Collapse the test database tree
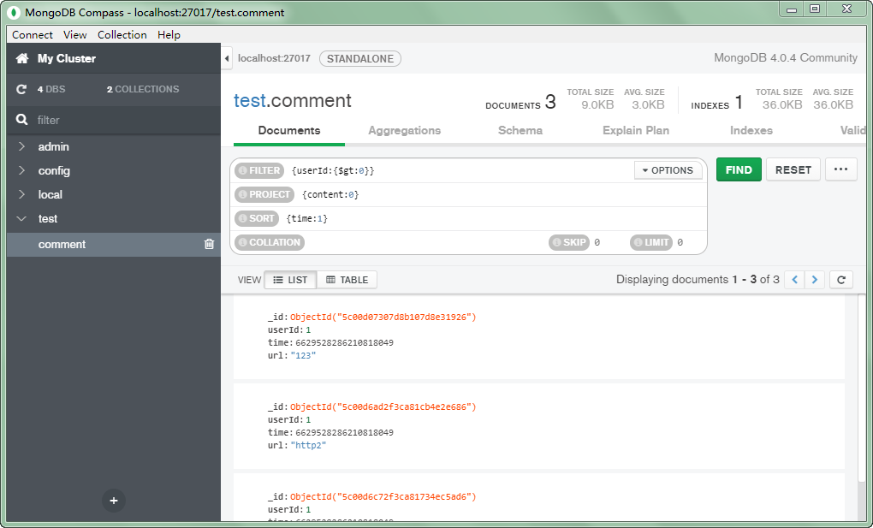The width and height of the screenshot is (873, 528). (22, 219)
